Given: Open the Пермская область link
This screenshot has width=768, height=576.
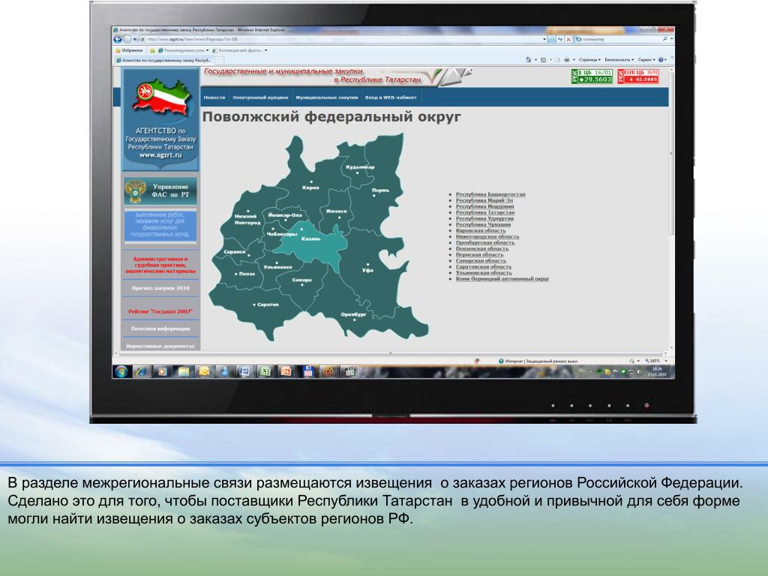Looking at the screenshot, I should (x=479, y=255).
